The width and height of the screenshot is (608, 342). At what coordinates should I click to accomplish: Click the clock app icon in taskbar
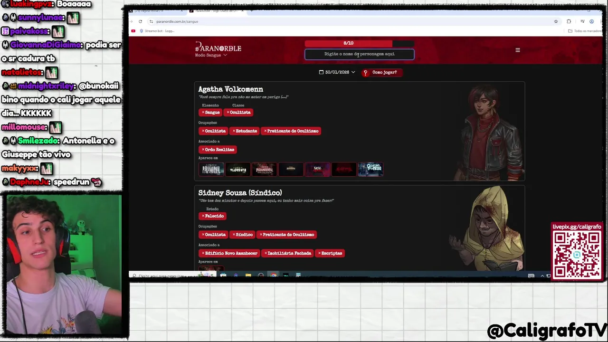tap(261, 275)
